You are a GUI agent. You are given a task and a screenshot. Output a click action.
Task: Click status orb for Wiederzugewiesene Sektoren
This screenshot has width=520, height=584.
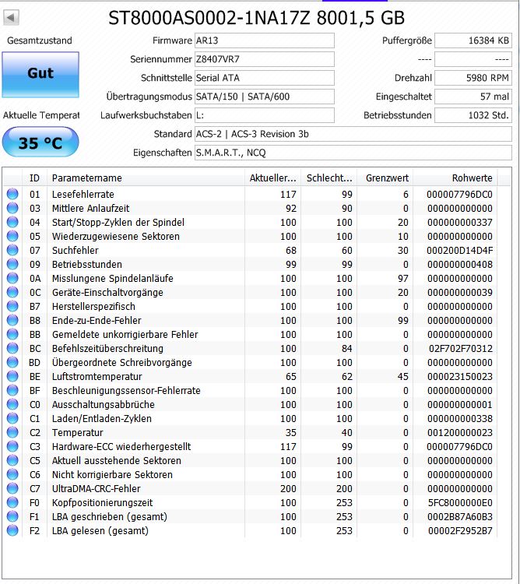12,236
